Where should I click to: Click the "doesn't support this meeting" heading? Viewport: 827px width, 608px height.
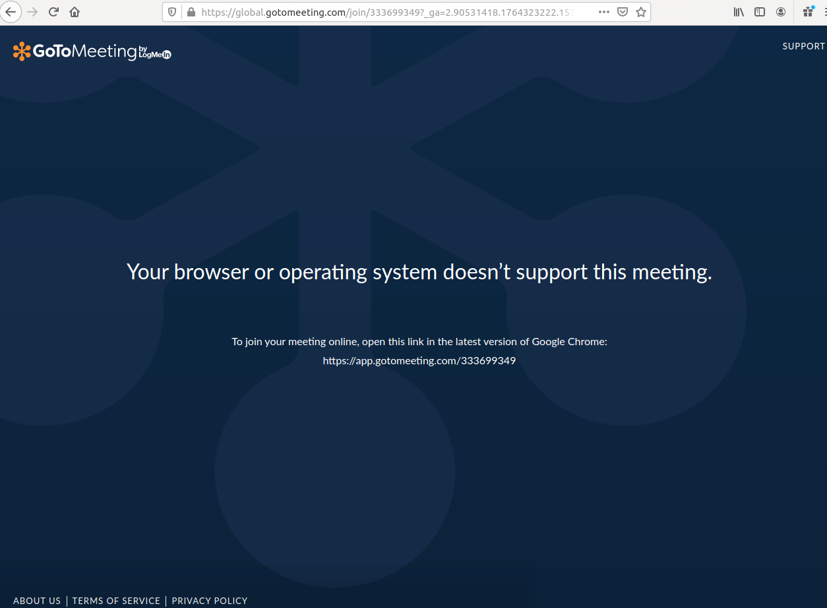(419, 271)
